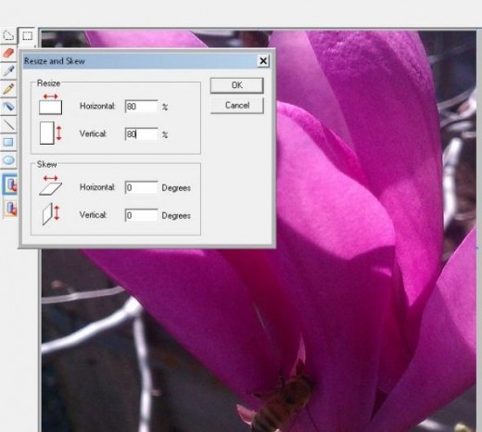This screenshot has height=432, width=482.
Task: Focus the Resize Vertical percentage field
Action: 142,134
